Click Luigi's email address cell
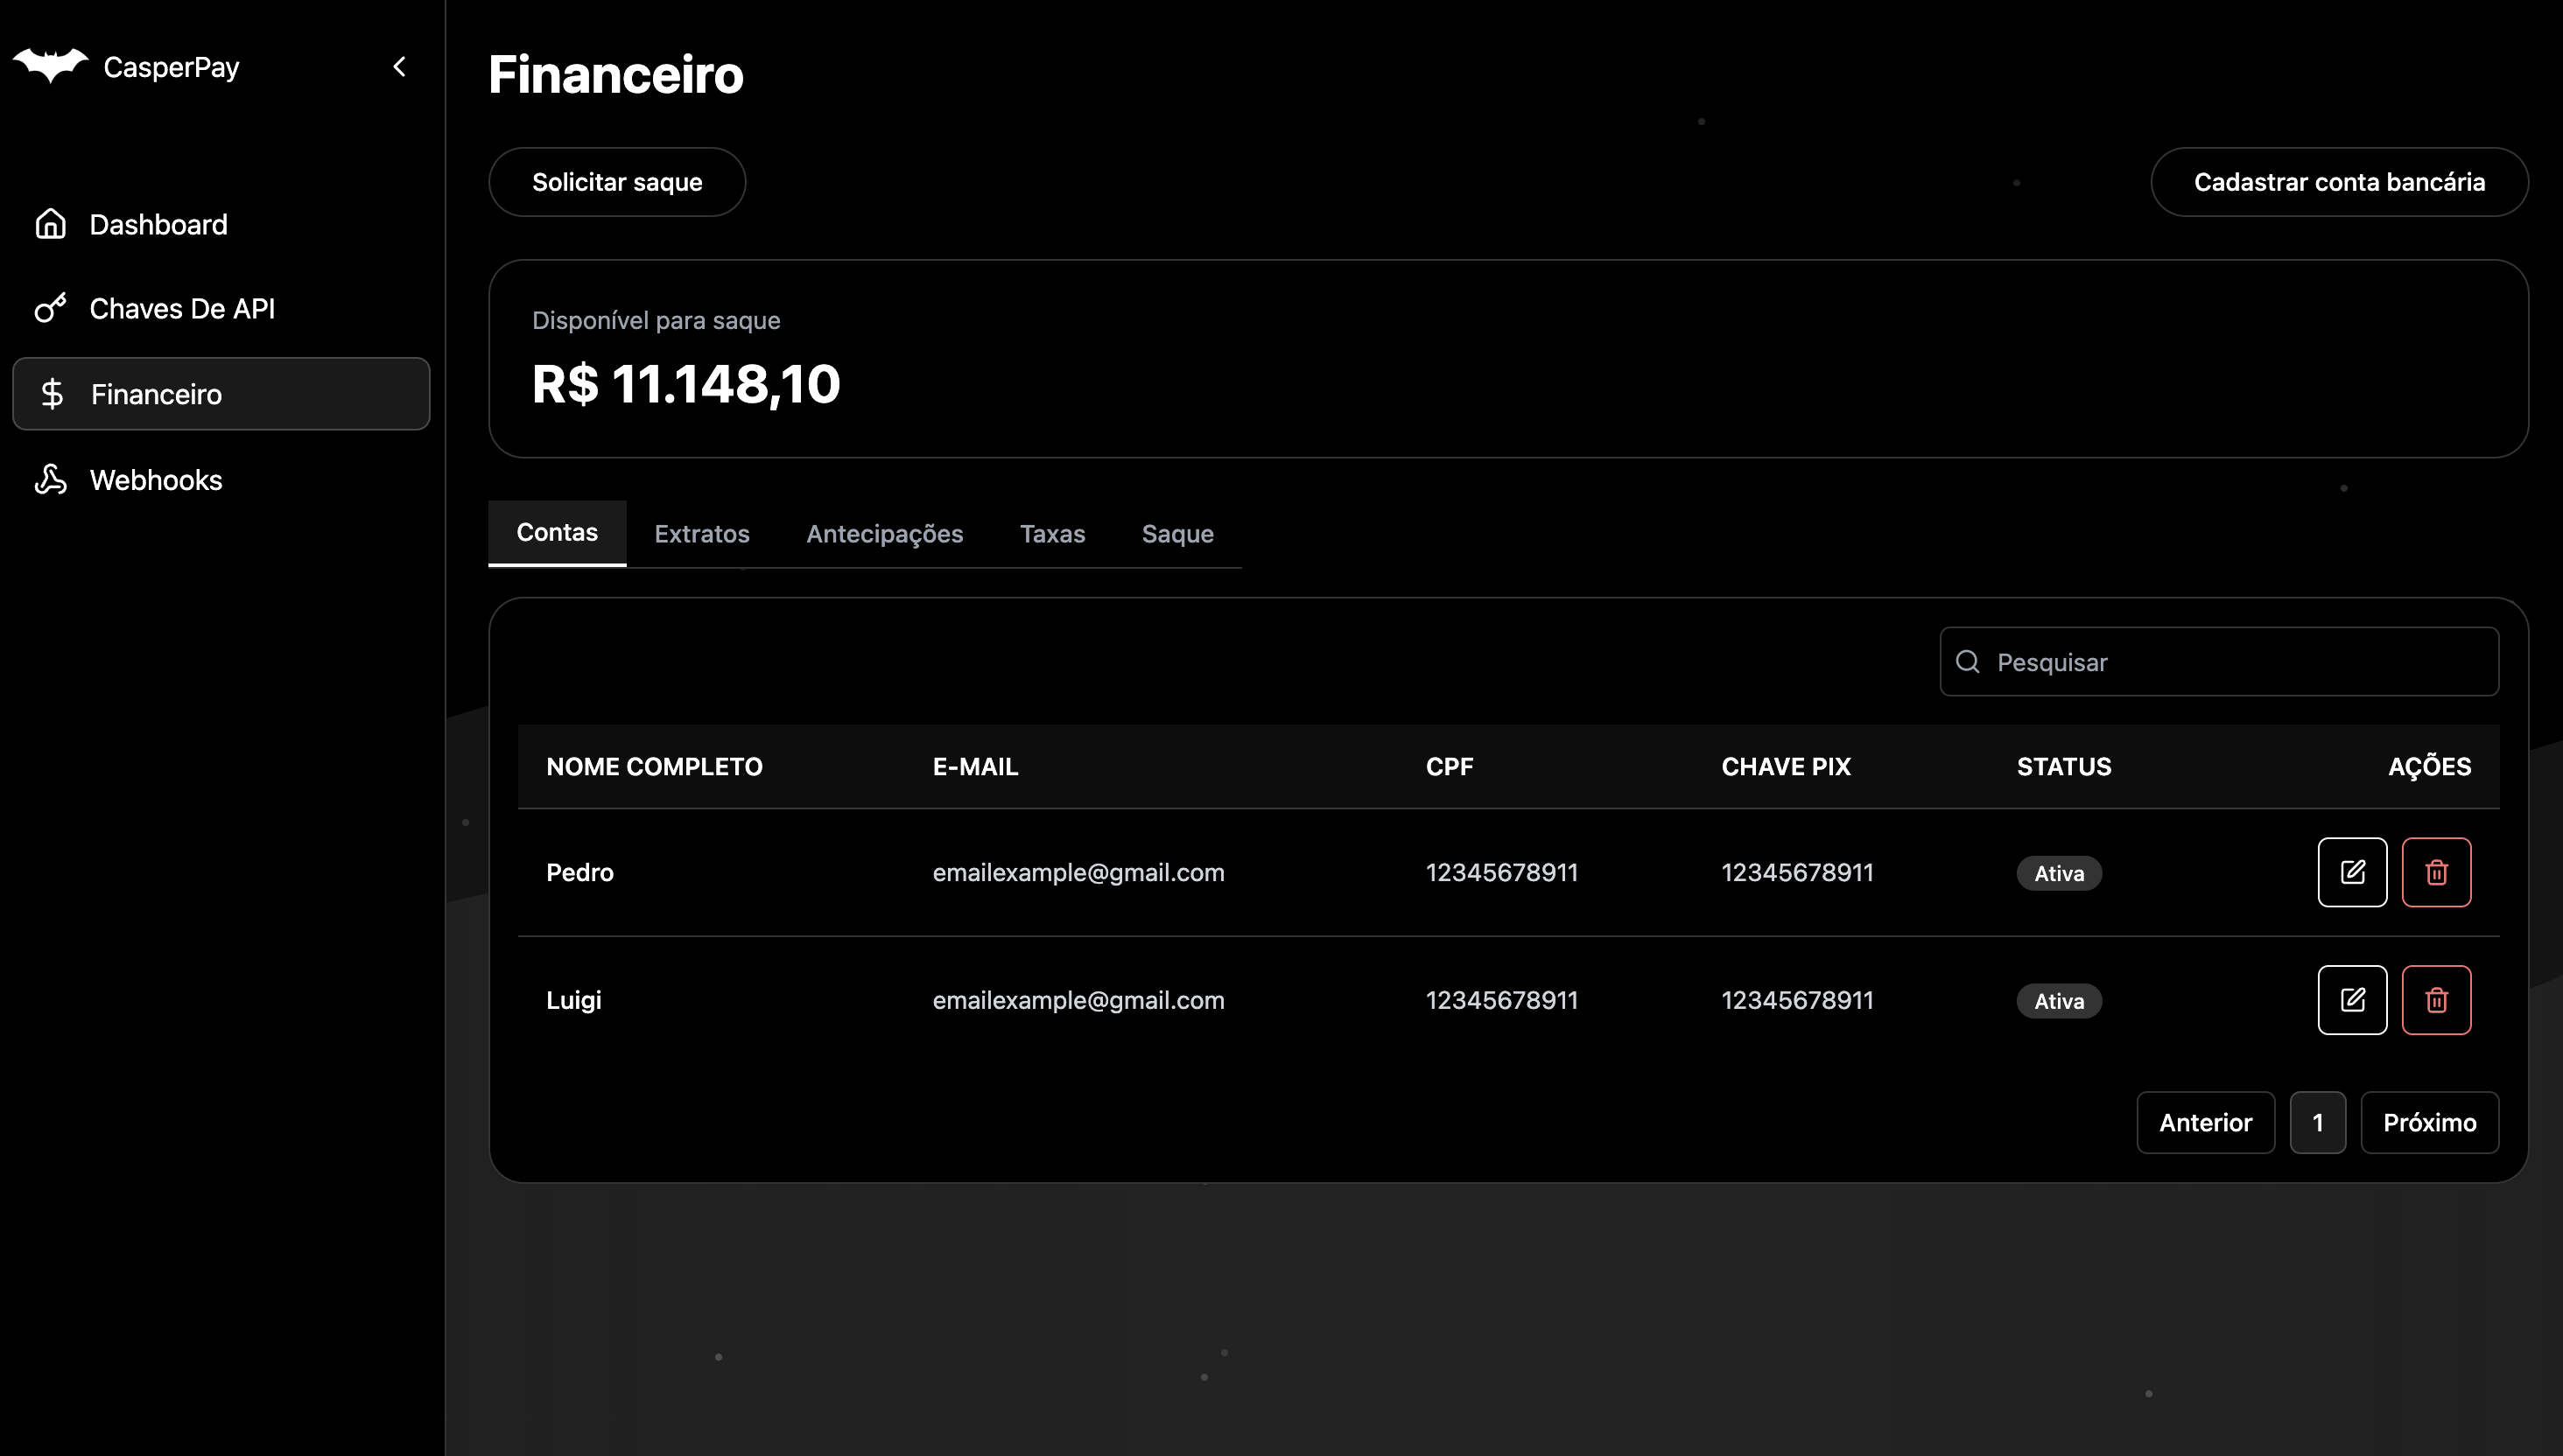Screen dimensions: 2563x1456 (x=1078, y=1001)
